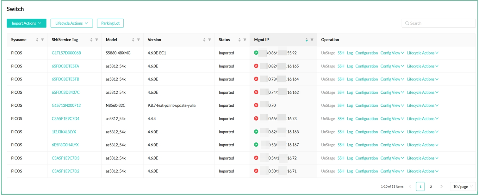Click the green status icon for G1TL57D00006B

pyautogui.click(x=256, y=53)
